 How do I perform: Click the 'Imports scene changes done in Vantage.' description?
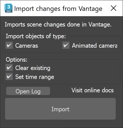(x=58, y=25)
